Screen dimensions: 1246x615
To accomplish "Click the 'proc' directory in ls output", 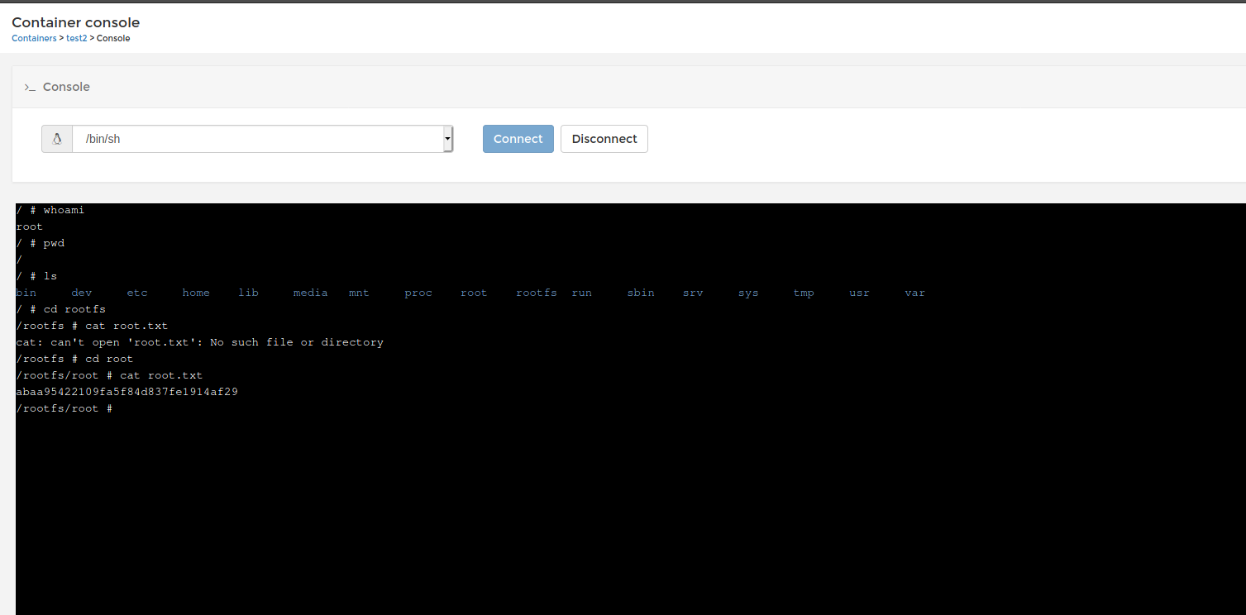I will pos(418,293).
